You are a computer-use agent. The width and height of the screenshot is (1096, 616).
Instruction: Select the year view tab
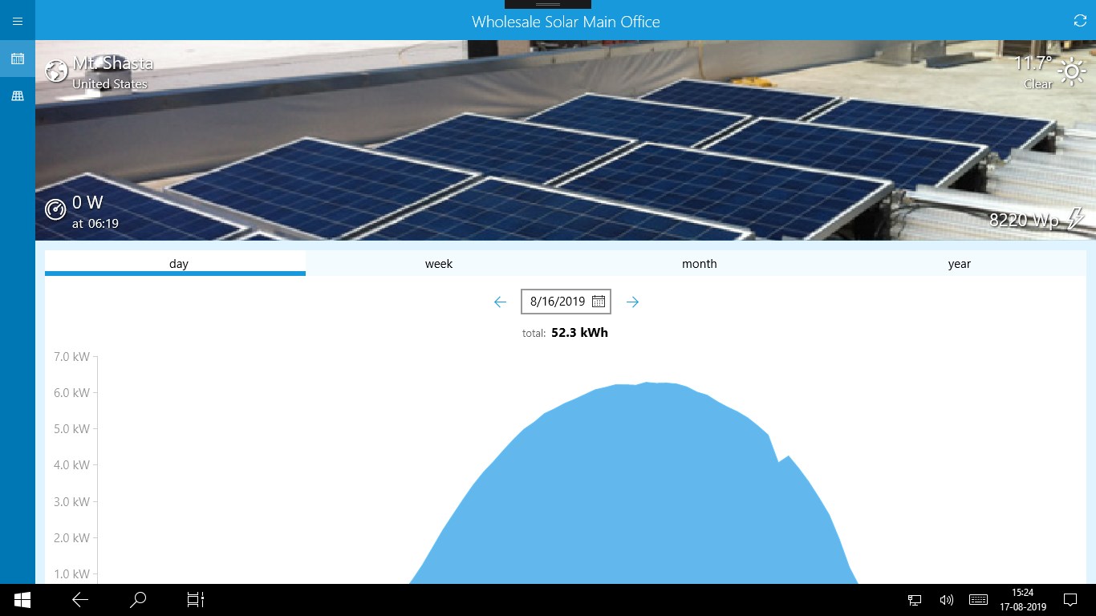click(x=960, y=263)
